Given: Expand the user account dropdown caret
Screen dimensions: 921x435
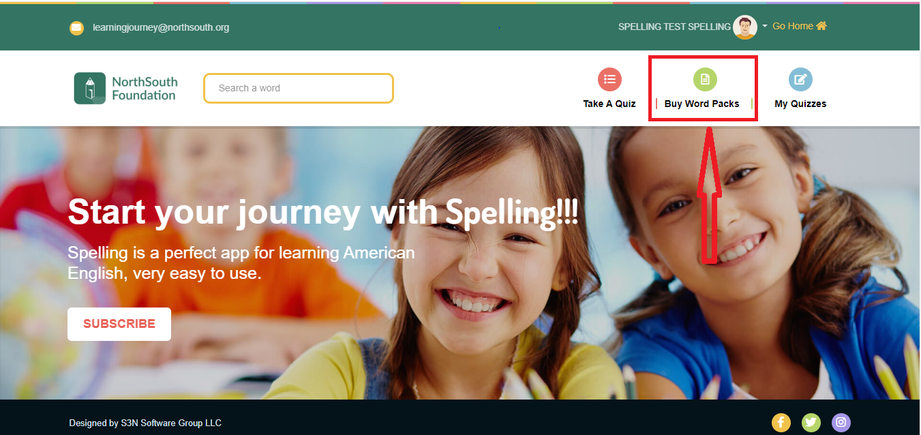Looking at the screenshot, I should coord(765,27).
